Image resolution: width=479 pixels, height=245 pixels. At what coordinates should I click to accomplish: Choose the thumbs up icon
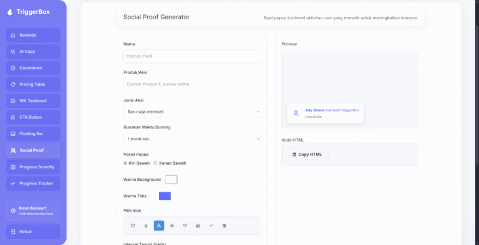click(x=198, y=226)
